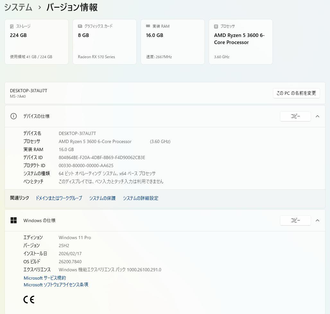Click the storage disk icon
This screenshot has height=314, width=330.
[x=12, y=26]
